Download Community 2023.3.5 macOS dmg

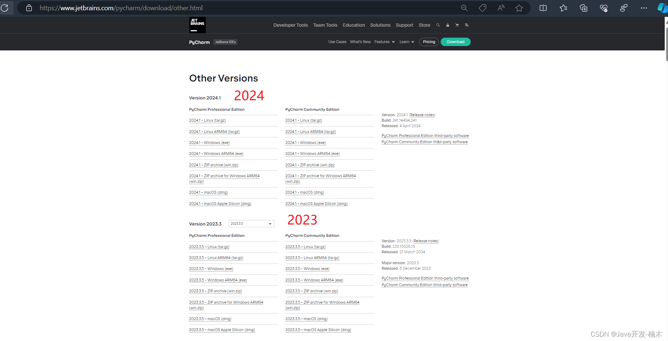(x=307, y=319)
